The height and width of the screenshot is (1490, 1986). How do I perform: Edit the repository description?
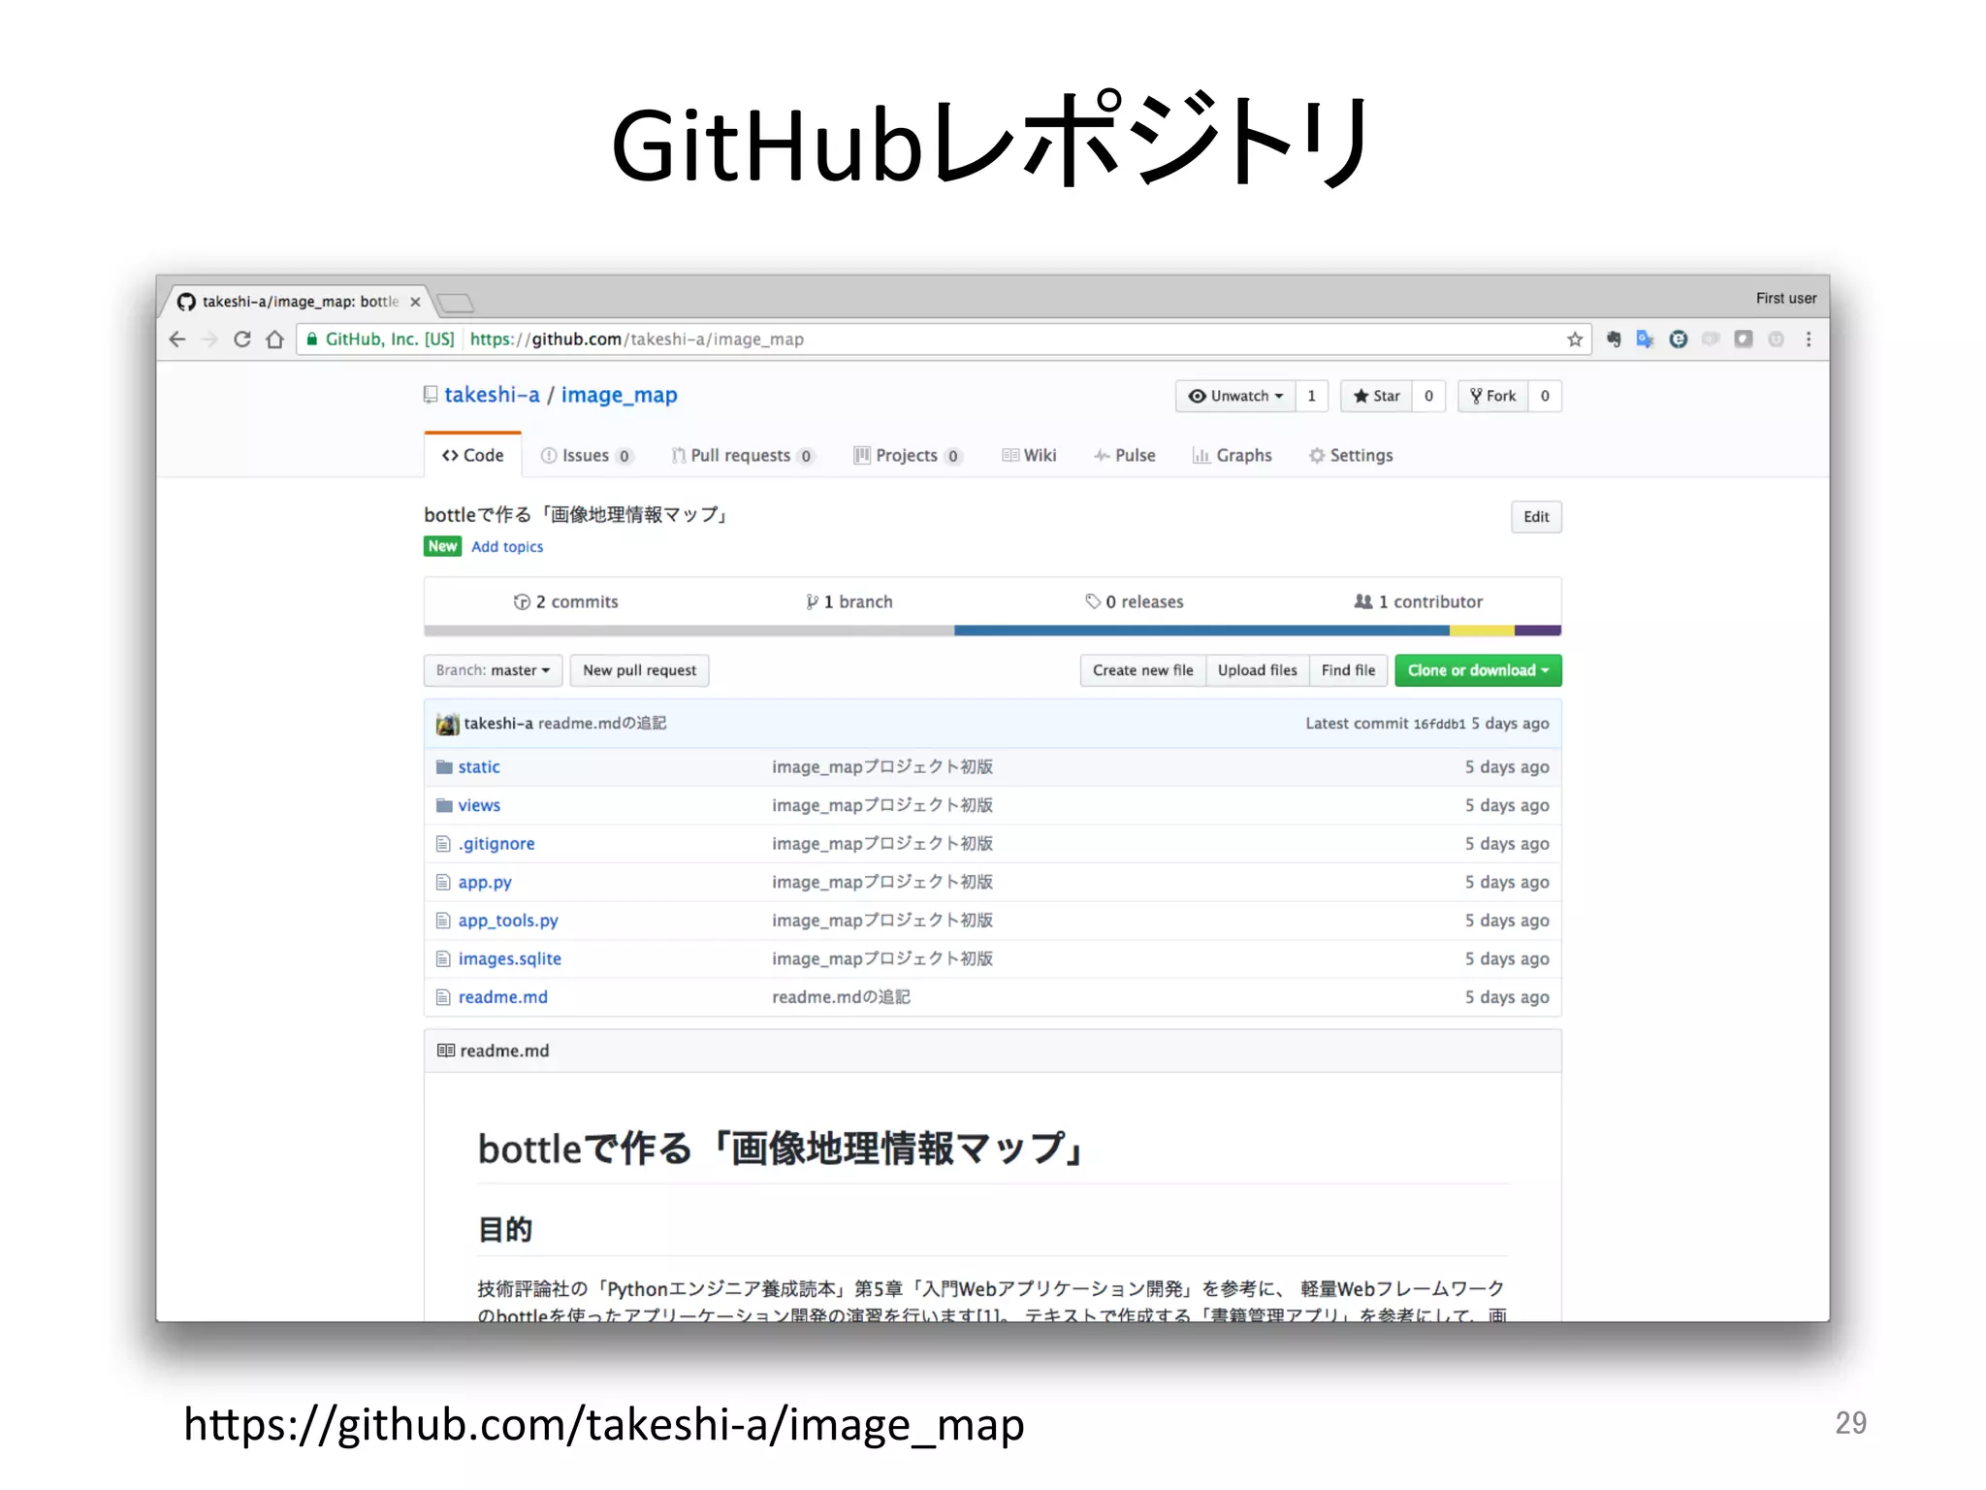1536,517
